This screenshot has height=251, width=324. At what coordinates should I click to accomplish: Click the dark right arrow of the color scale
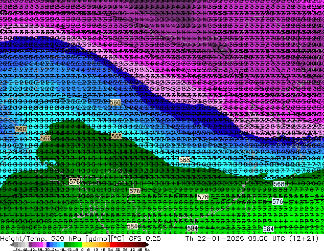tap(147, 245)
